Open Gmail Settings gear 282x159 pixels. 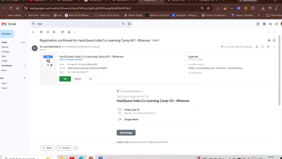264,24
